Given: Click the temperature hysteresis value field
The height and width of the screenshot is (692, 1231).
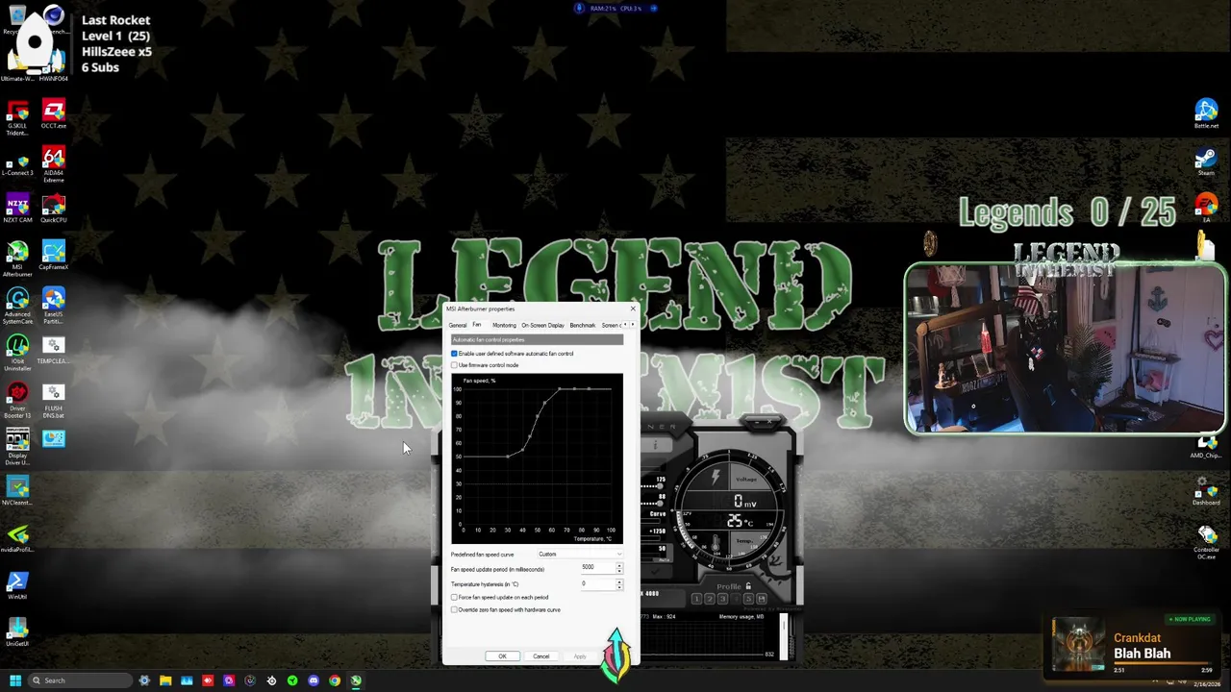Looking at the screenshot, I should click(597, 584).
